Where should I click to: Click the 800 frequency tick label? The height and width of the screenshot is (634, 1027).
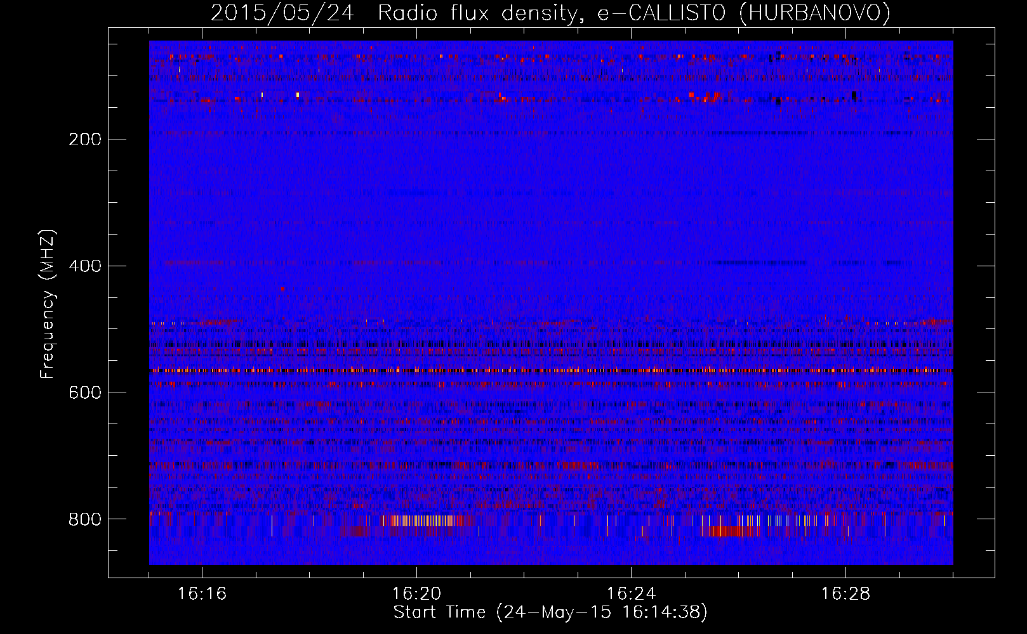(x=85, y=520)
